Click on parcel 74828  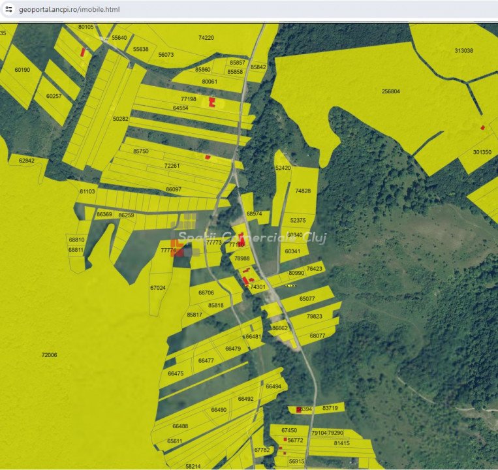click(302, 191)
